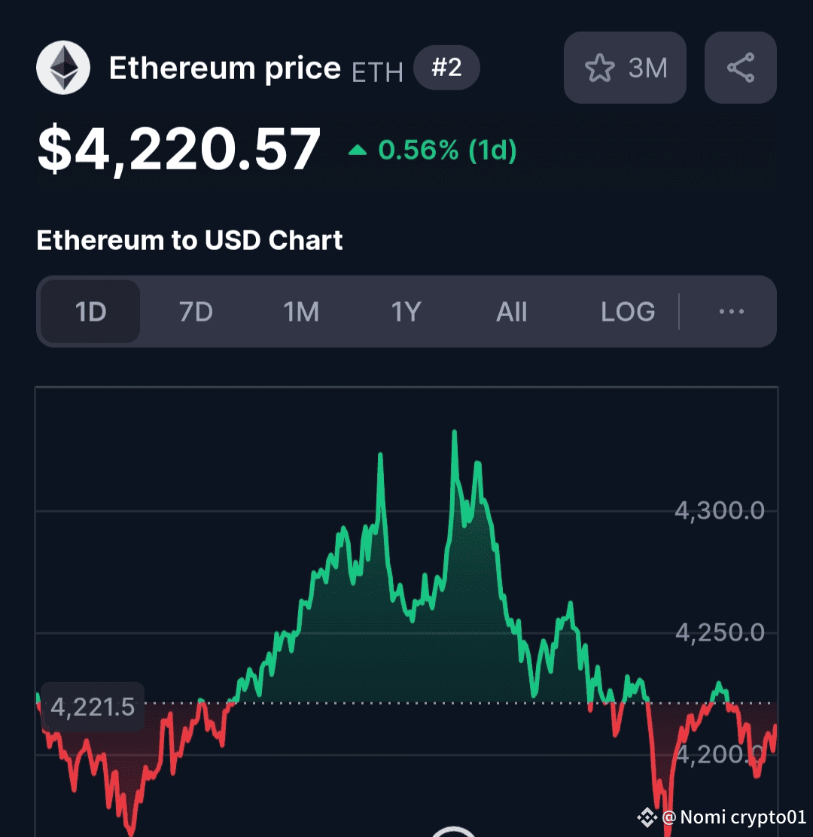
Task: Click the $4,220.57 price value
Action: [179, 150]
